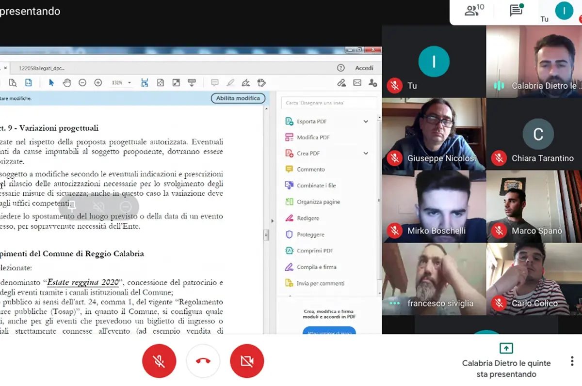Zoom out the document view

[x=82, y=82]
